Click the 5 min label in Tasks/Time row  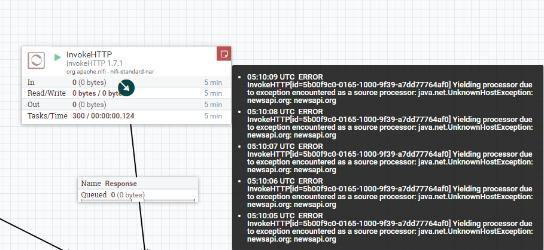tap(213, 116)
